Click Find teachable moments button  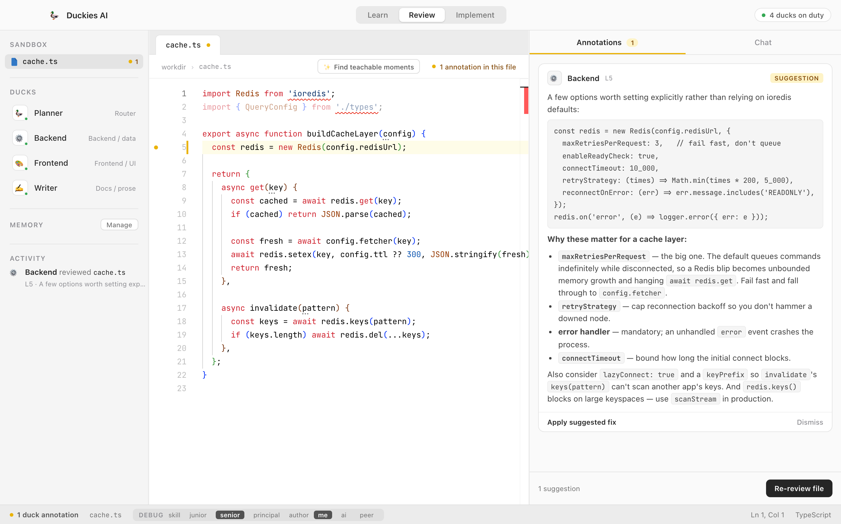click(x=368, y=66)
